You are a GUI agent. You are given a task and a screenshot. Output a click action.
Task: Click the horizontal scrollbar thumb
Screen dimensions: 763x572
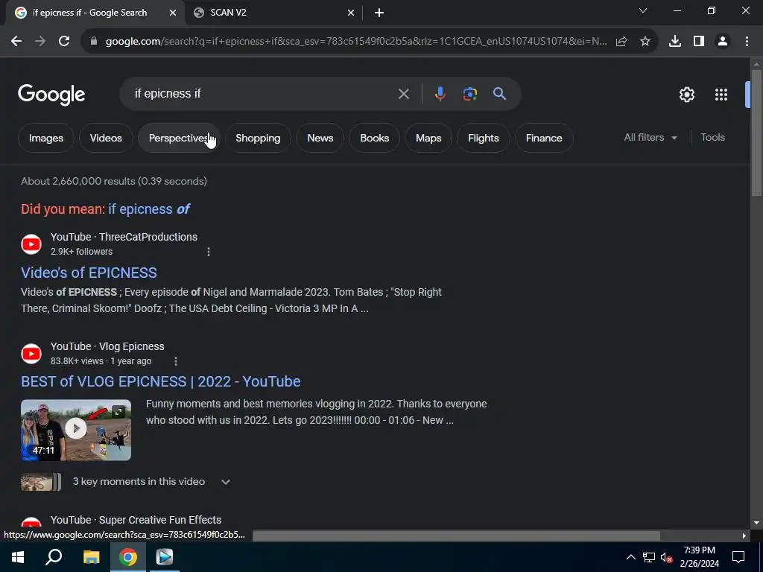coord(457,536)
